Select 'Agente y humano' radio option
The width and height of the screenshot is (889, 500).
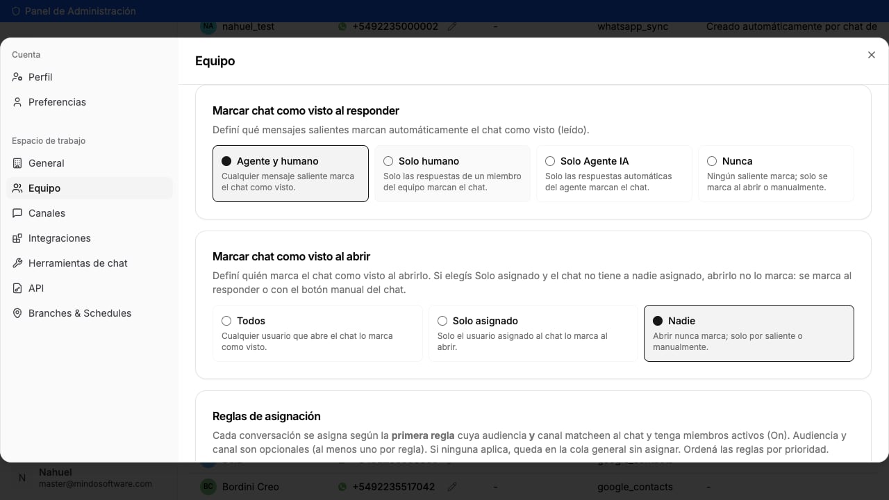click(290, 174)
